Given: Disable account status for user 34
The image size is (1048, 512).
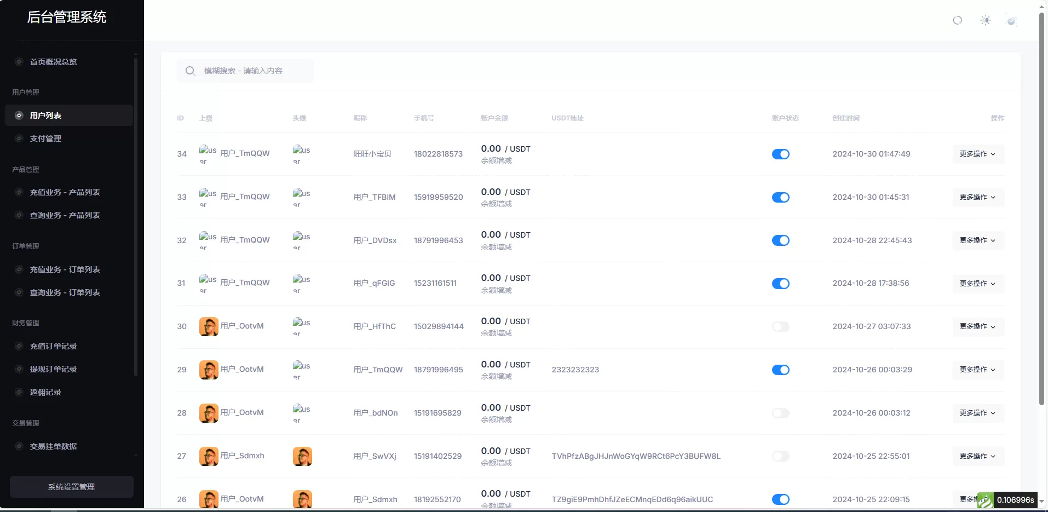Looking at the screenshot, I should (x=780, y=154).
